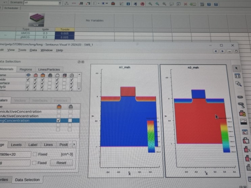Tick the upper Fixed checkbox
This screenshot has width=251, height=188.
tap(35, 154)
